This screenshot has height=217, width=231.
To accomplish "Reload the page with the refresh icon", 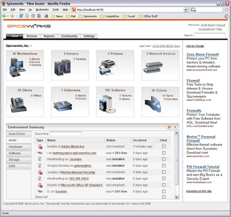I will click(x=21, y=16).
